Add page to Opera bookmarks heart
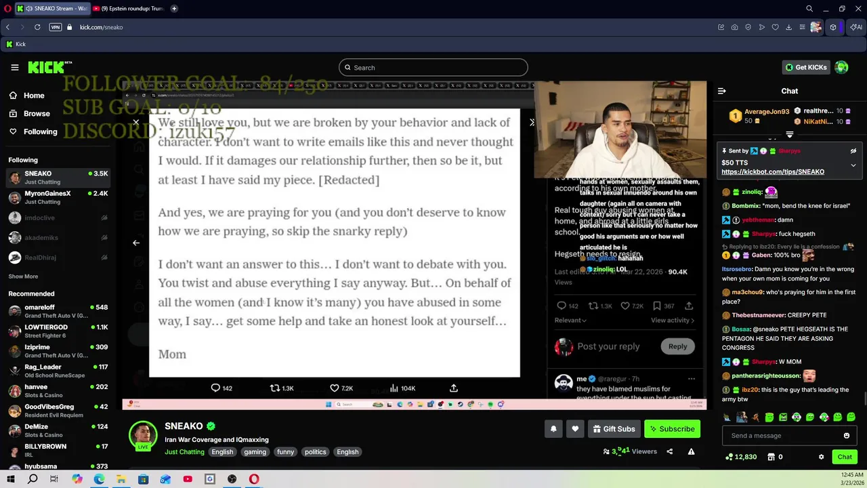This screenshot has height=488, width=867. coord(775,27)
